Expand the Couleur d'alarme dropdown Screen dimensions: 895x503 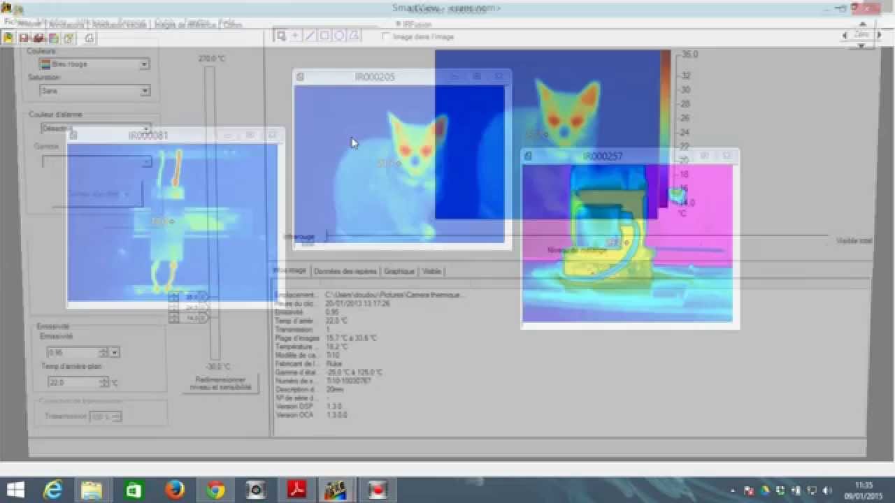(x=146, y=129)
